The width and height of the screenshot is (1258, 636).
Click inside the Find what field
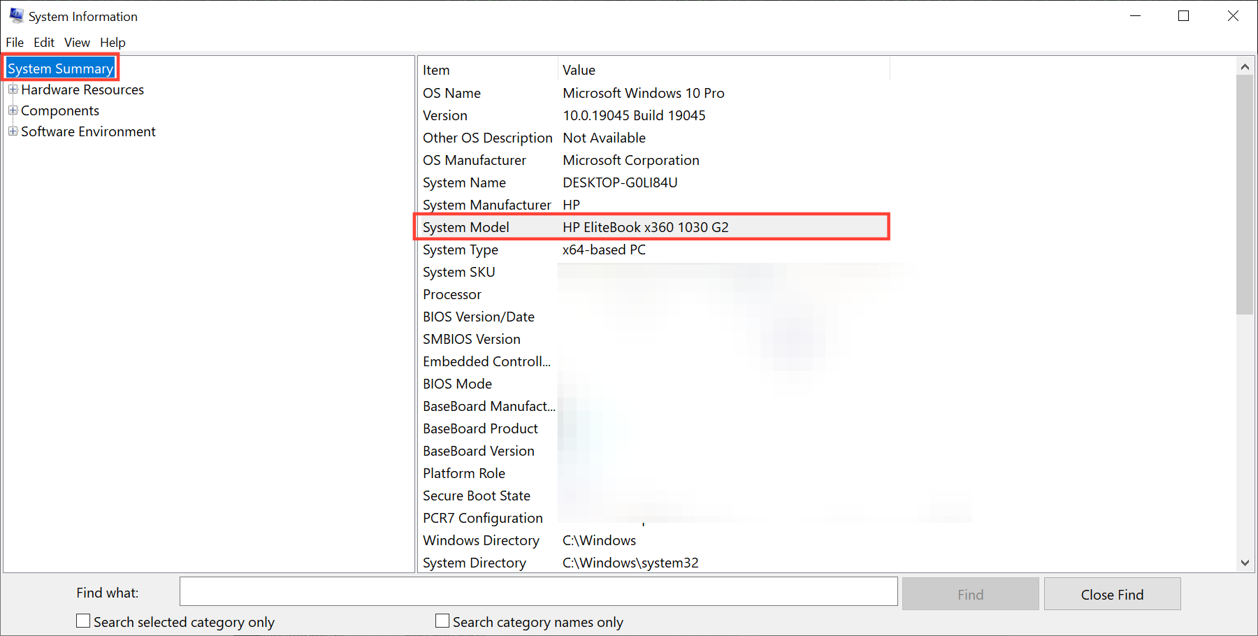tap(538, 591)
